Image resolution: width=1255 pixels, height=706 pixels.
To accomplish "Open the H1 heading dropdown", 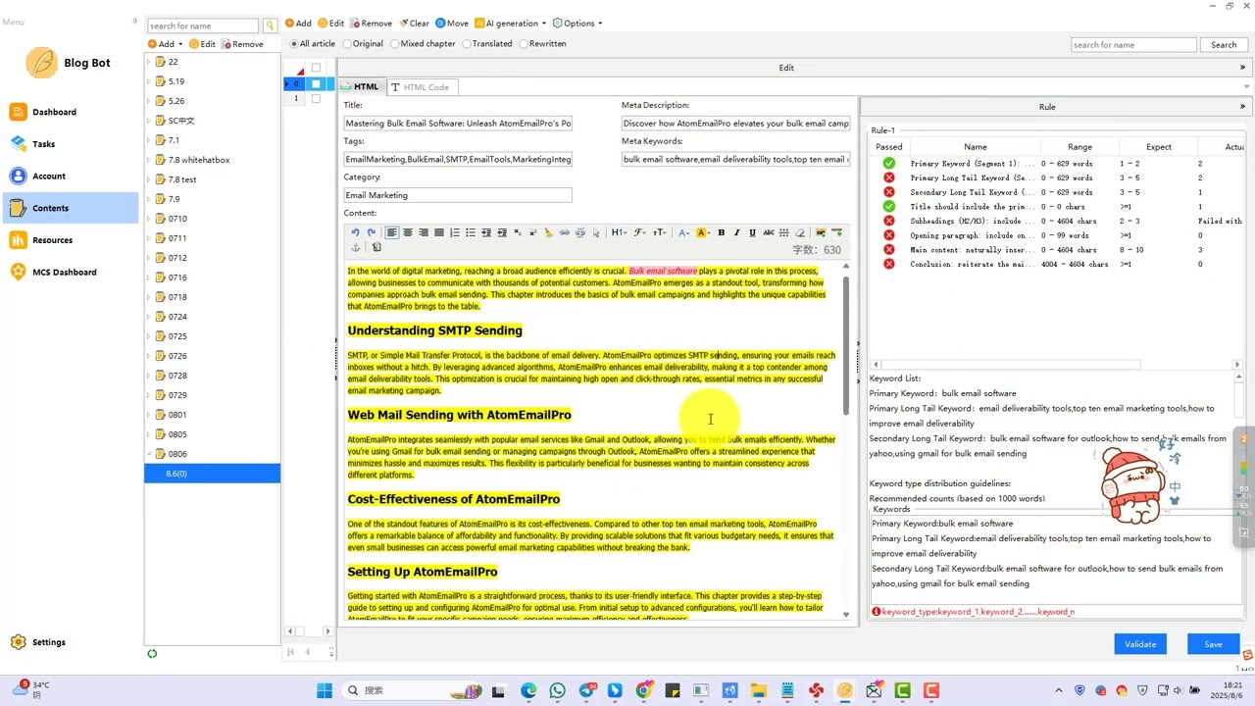I will tap(619, 232).
